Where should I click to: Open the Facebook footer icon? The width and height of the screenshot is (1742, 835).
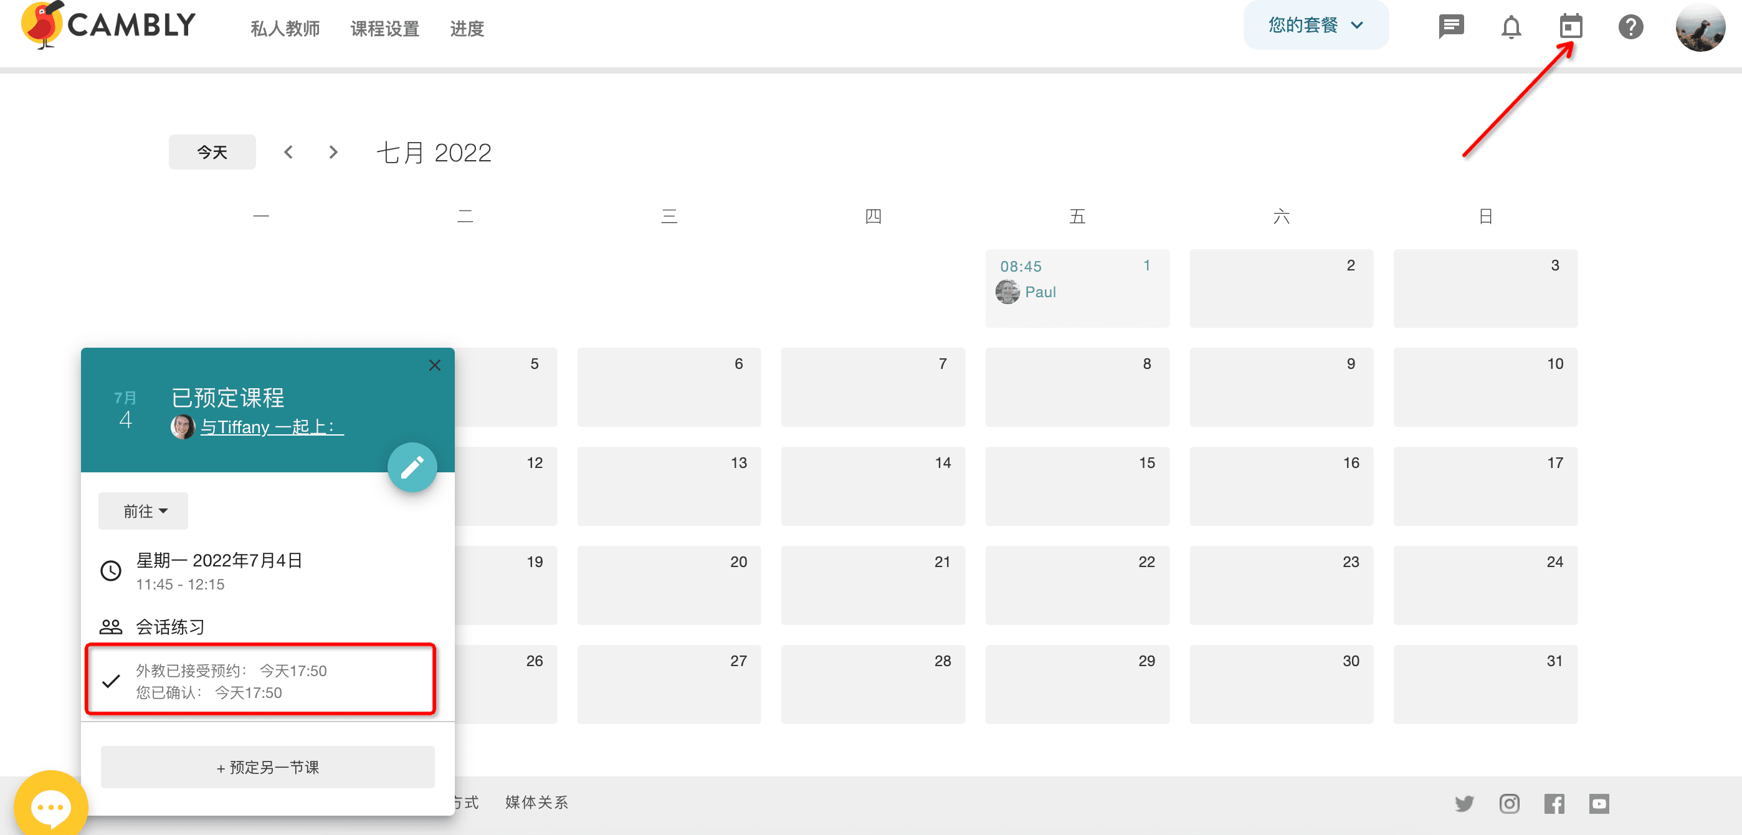click(x=1554, y=803)
